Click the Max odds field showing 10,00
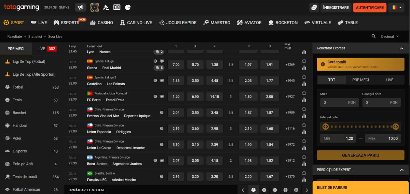The height and width of the screenshot is (194, 410). click(383, 138)
